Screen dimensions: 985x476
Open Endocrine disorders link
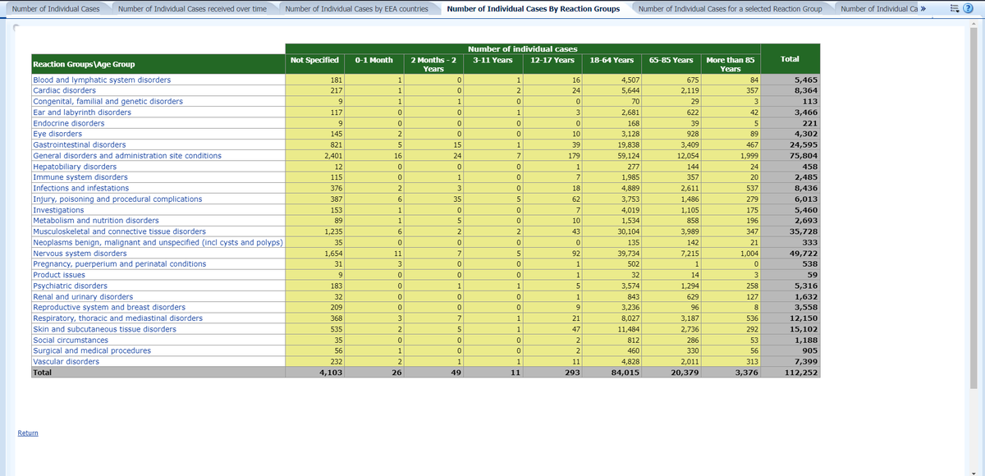(68, 123)
